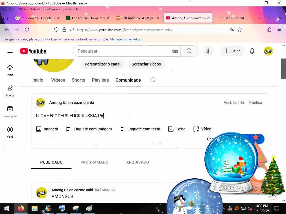Screen dimensions: 286x214
Task: View site security padlock info
Action: (x=64, y=30)
